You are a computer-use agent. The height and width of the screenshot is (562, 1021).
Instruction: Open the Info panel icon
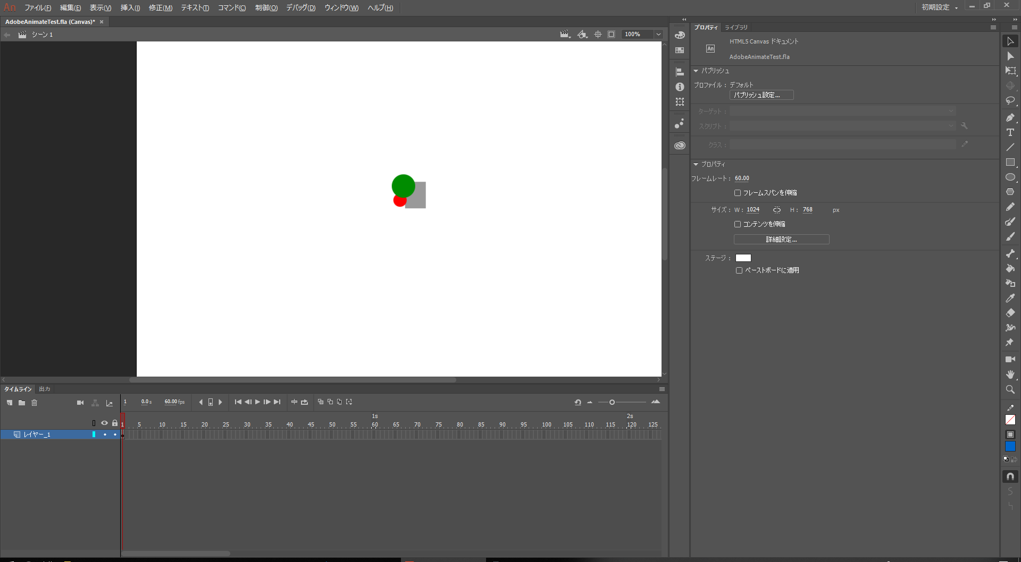pos(680,87)
